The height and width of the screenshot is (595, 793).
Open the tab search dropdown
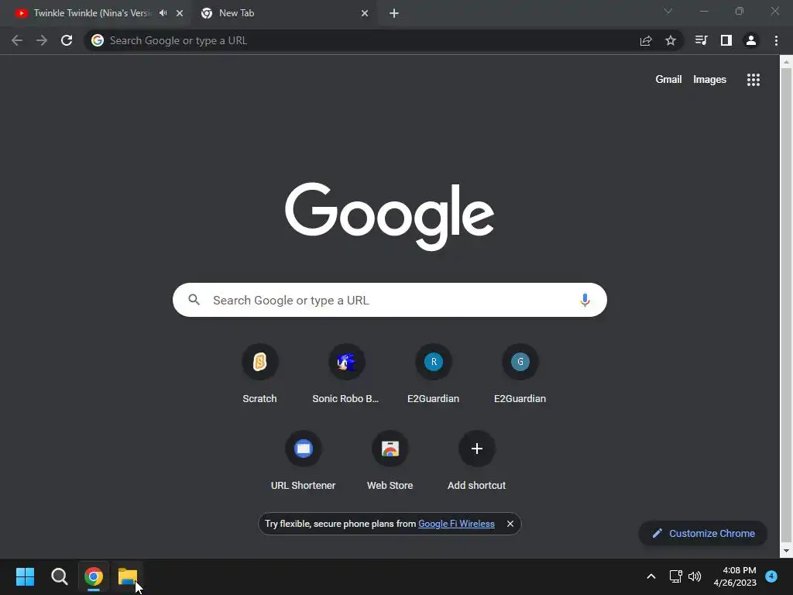click(668, 11)
